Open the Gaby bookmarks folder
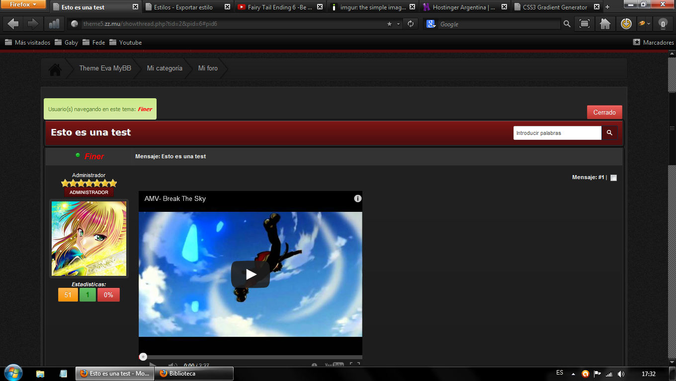Image resolution: width=676 pixels, height=381 pixels. (x=66, y=43)
